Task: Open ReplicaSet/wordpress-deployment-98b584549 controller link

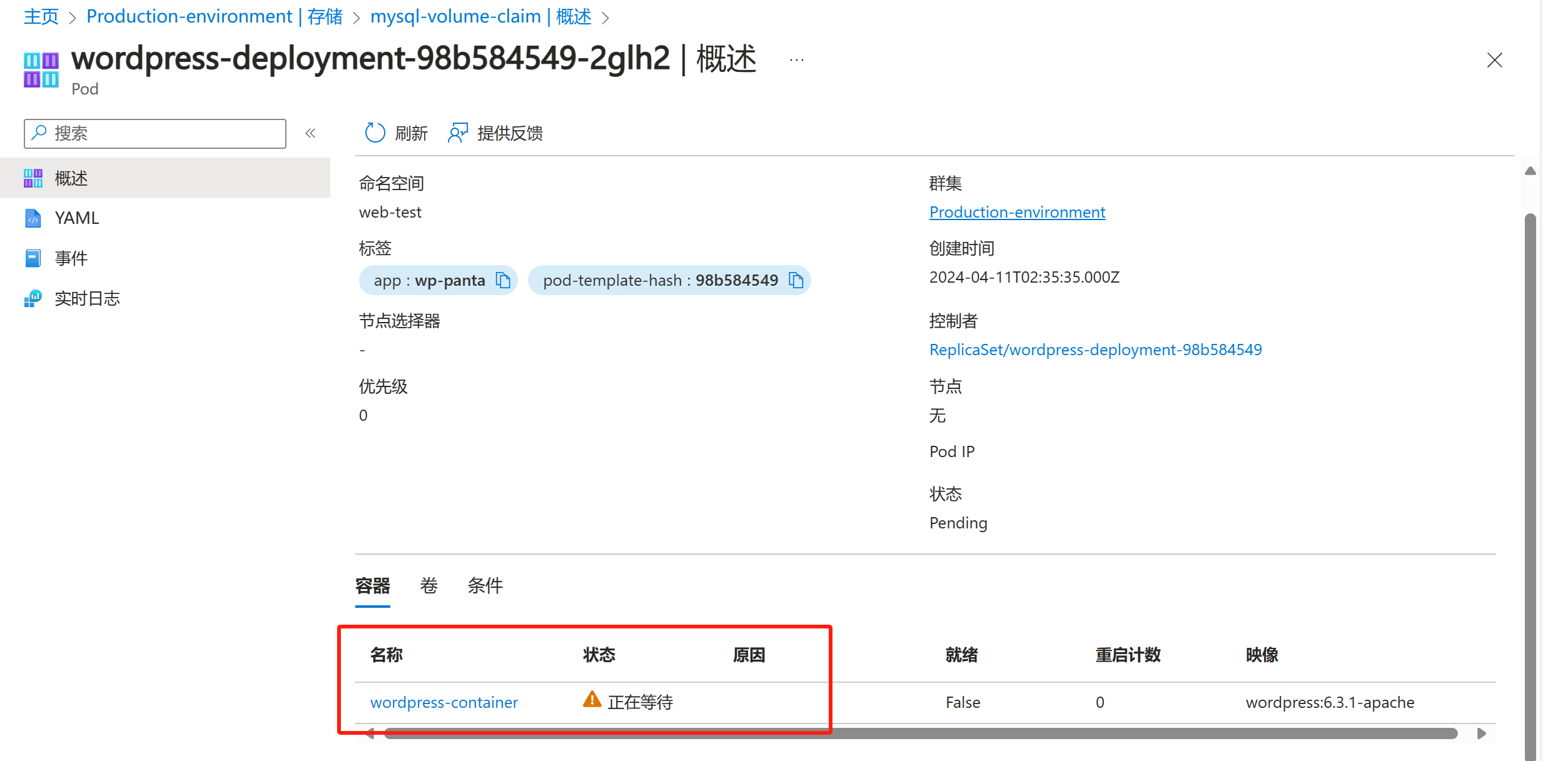Action: point(1095,350)
